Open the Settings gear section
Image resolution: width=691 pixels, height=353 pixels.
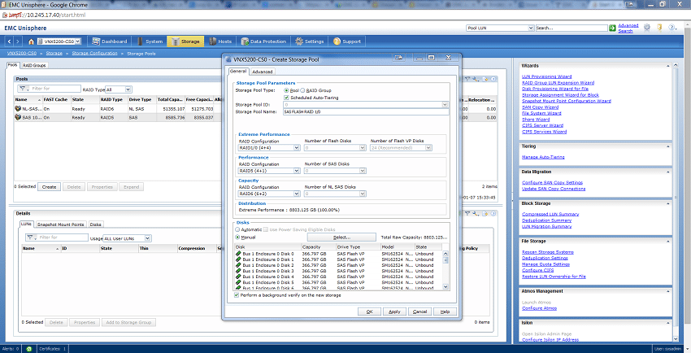pyautogui.click(x=310, y=41)
